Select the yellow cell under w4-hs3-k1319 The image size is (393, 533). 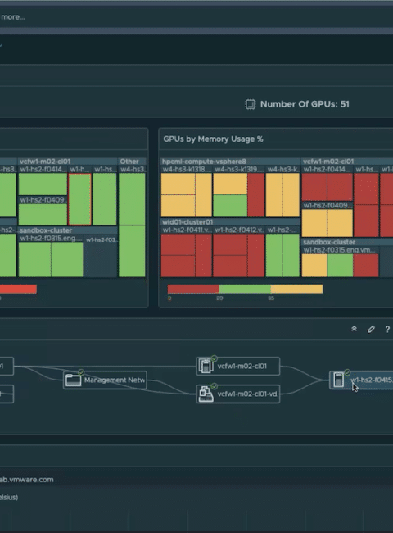point(230,184)
